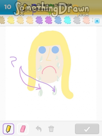Click the turn counter showing 10
Screen dimensions: 102x136
coord(8,7)
